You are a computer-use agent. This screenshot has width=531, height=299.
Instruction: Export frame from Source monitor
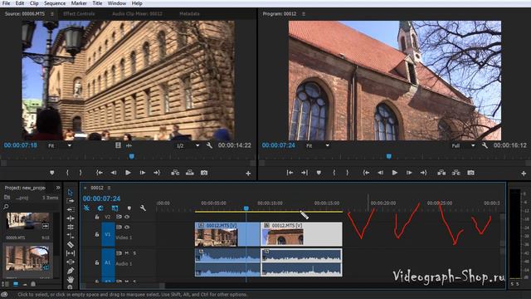[204, 173]
